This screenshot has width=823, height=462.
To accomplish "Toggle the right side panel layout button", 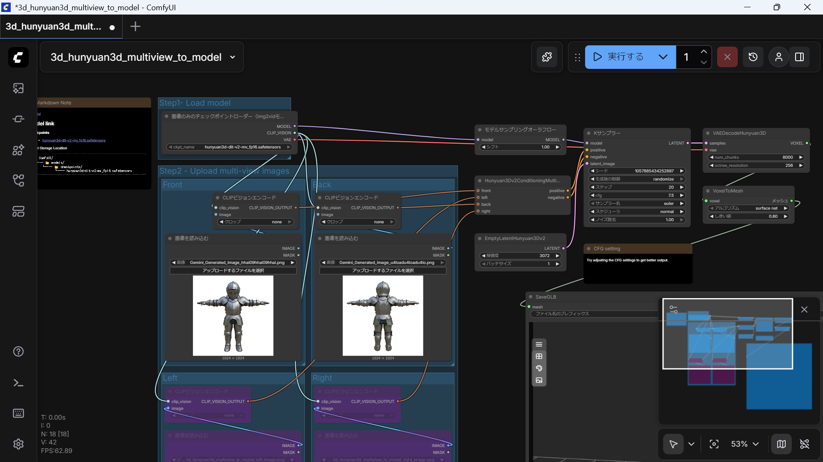I will click(799, 57).
